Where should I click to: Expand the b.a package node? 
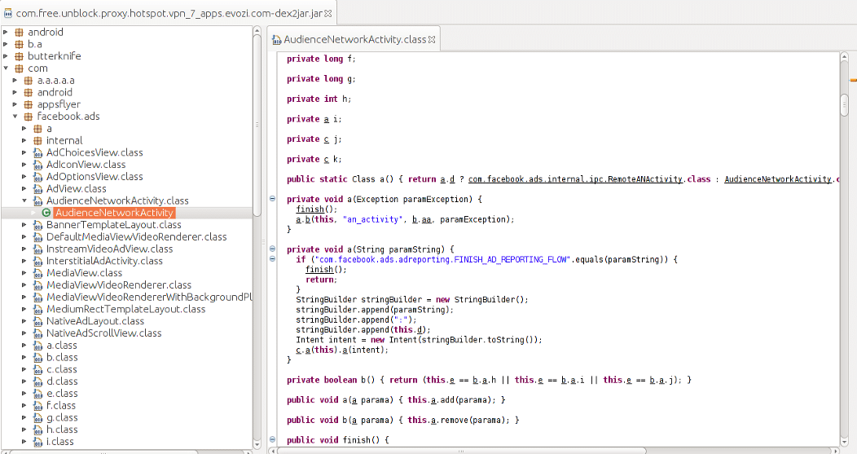pos(6,44)
